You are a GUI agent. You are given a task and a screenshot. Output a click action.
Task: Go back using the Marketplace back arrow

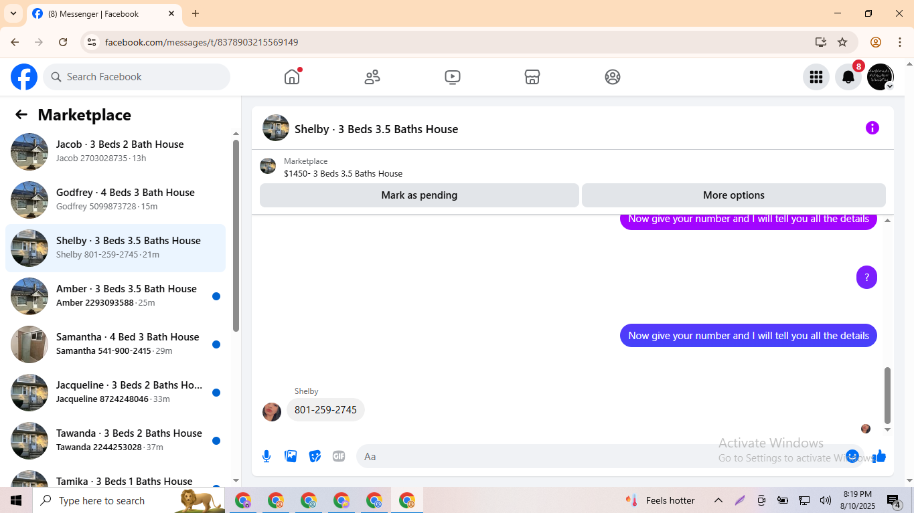(x=21, y=114)
